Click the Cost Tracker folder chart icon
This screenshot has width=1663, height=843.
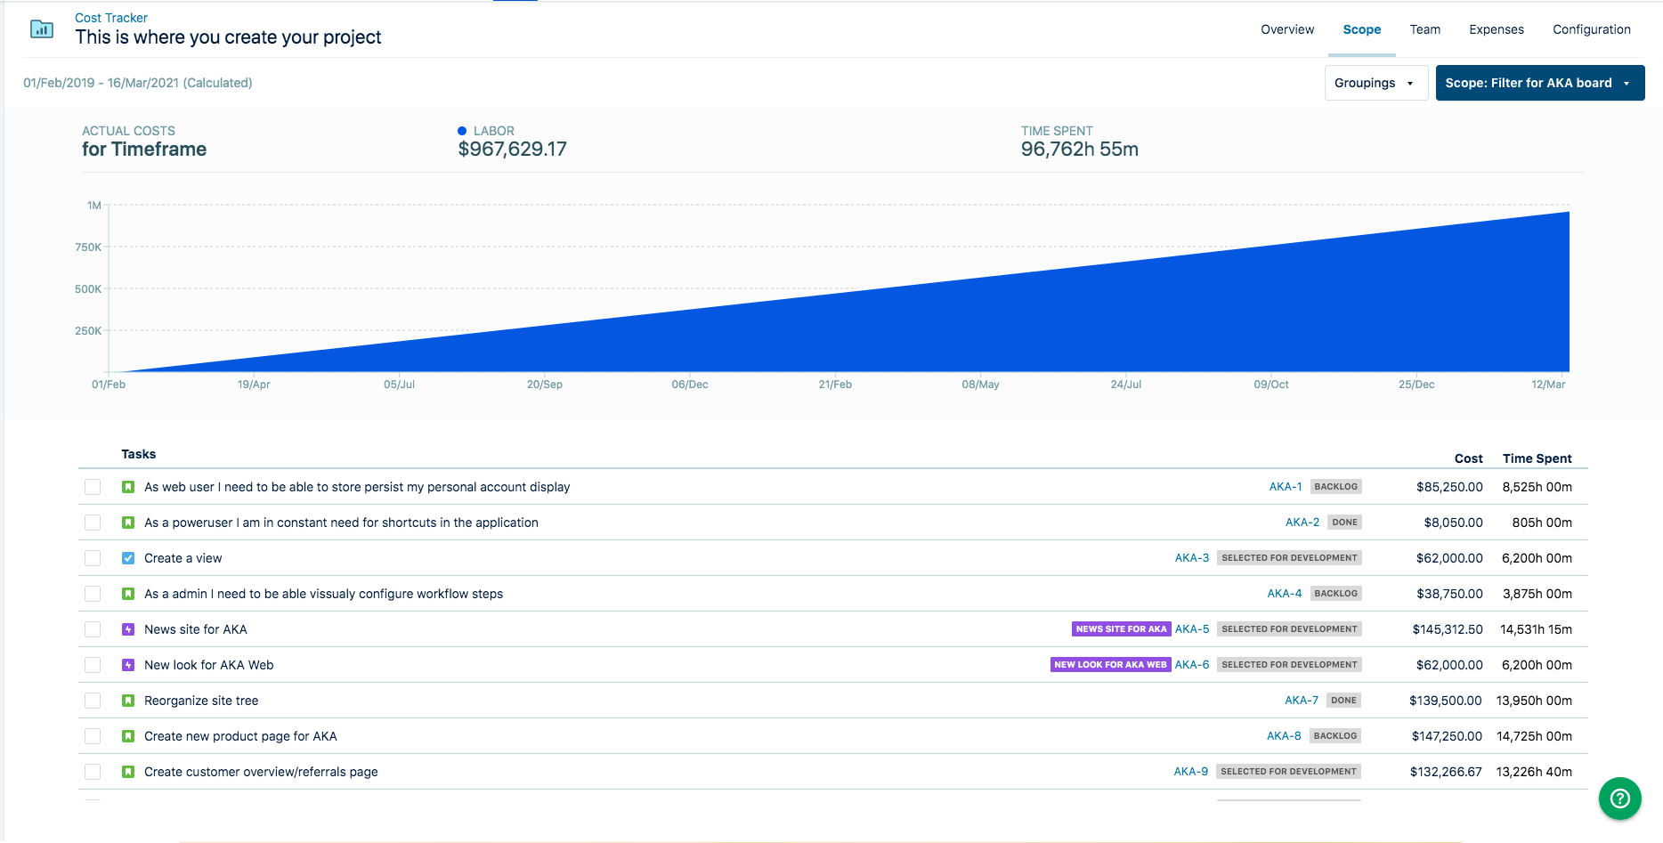click(x=42, y=28)
